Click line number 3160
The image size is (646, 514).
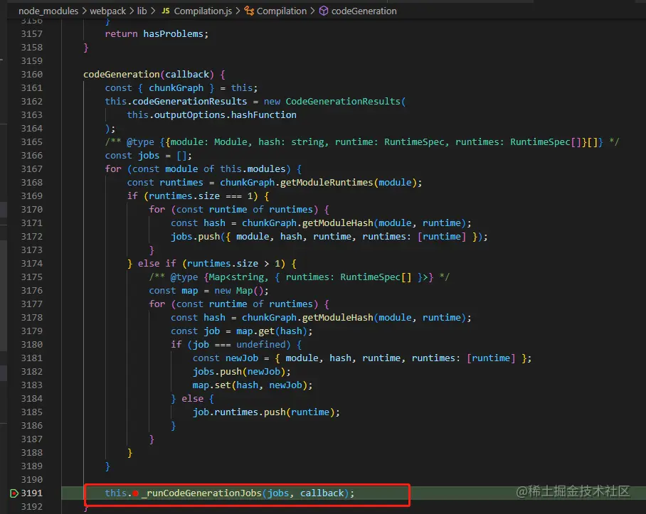tap(32, 75)
